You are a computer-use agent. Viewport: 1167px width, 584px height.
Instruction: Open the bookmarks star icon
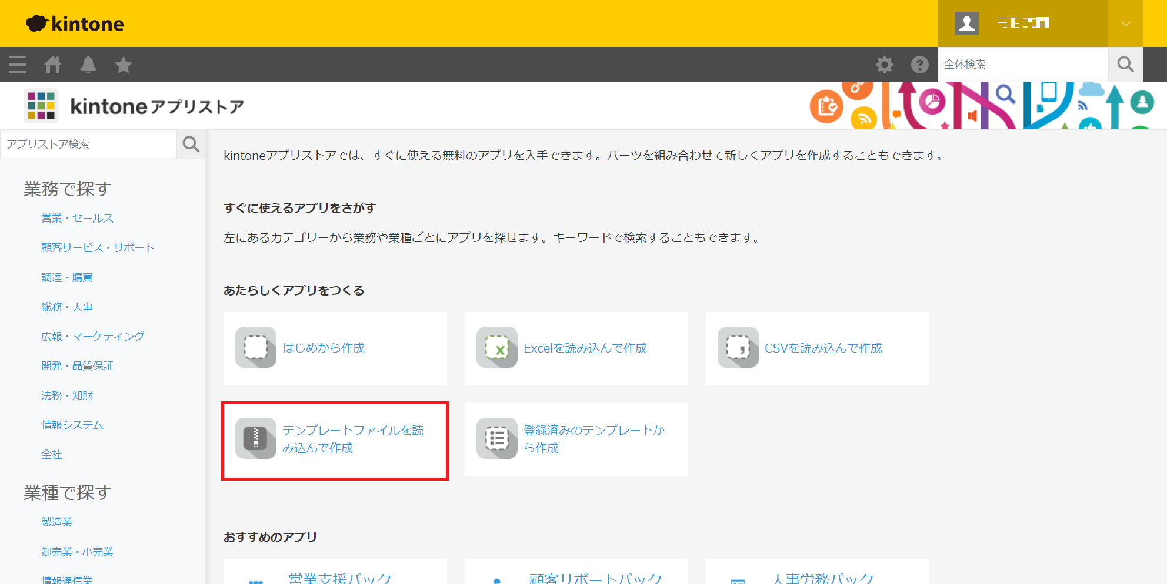[124, 65]
